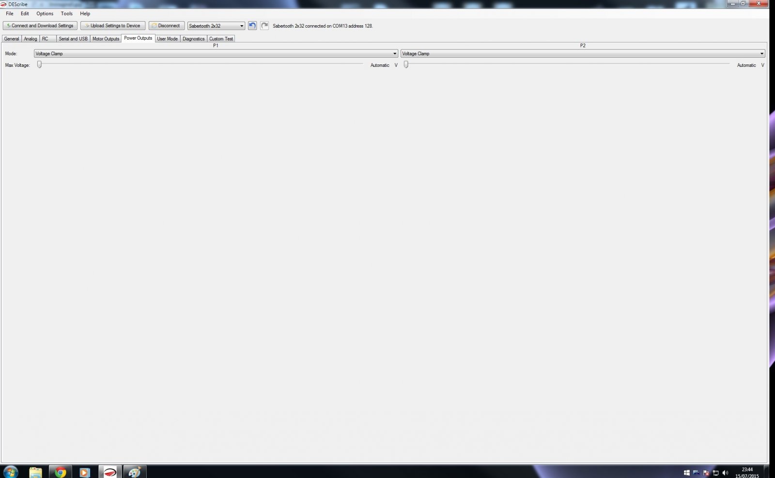The image size is (775, 478).
Task: Open the File menu
Action: point(10,14)
